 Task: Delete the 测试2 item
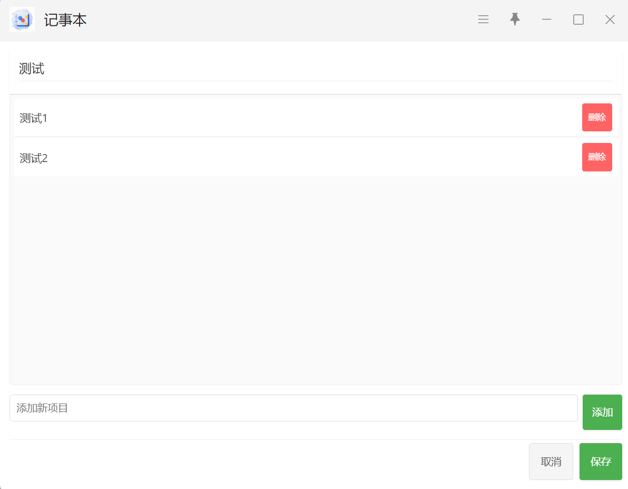[x=597, y=157]
